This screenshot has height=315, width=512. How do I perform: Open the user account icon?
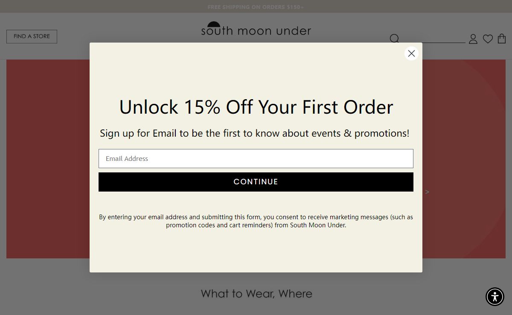(x=473, y=39)
